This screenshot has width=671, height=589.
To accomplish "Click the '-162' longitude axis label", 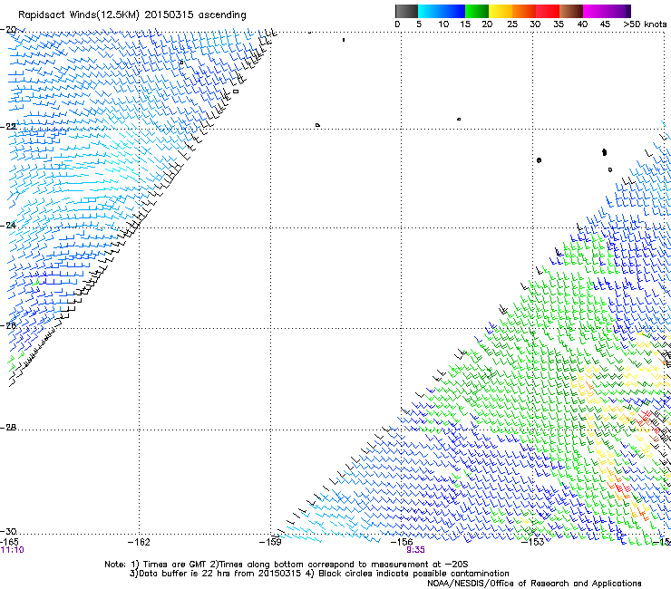I will 139,542.
